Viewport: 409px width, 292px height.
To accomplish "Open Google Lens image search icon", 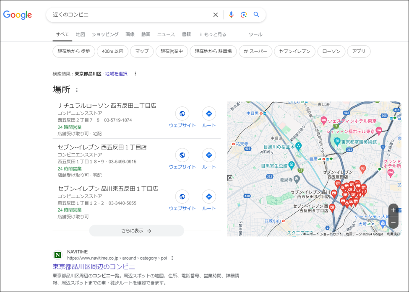I will point(244,15).
